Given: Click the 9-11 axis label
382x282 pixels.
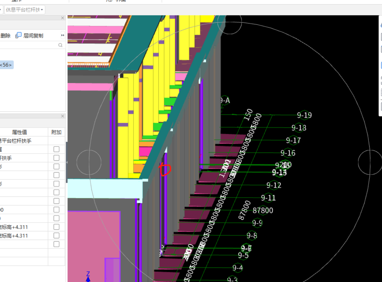Looking at the screenshot, I should (x=268, y=198).
